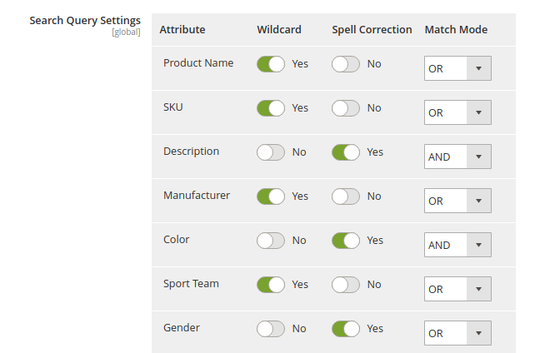Disable Color Spell Correction toggle
This screenshot has width=545, height=353.
click(346, 241)
